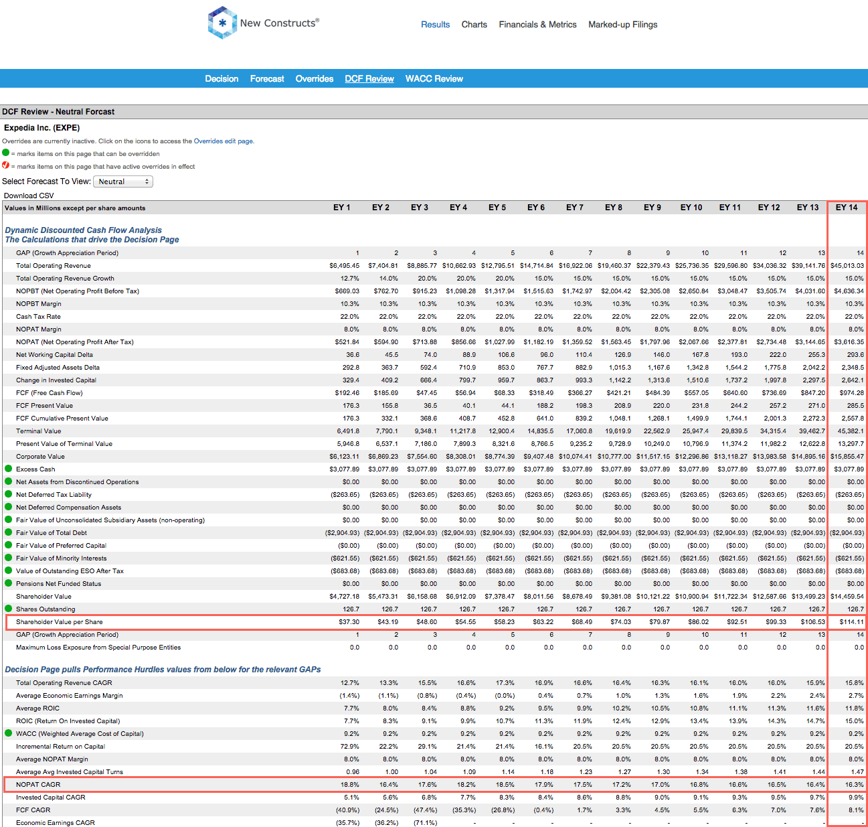
Task: Click the Cash Tax Rate row label
Action: [38, 317]
